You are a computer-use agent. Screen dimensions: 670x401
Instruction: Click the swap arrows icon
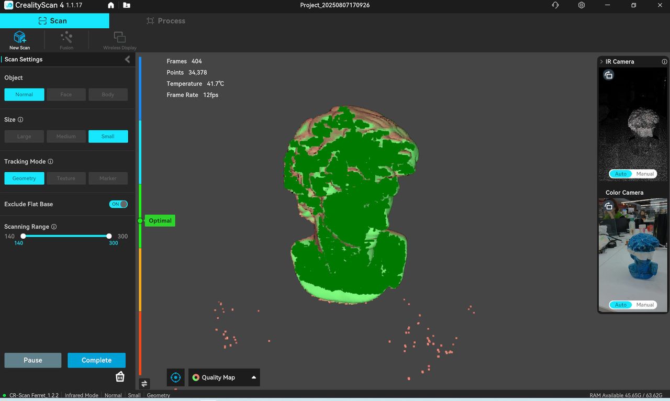(x=144, y=384)
